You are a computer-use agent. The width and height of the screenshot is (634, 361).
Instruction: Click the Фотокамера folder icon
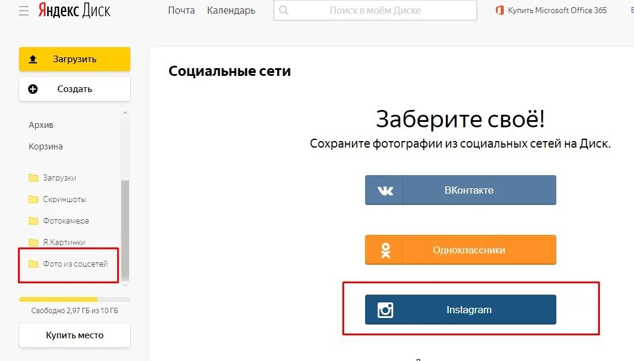pyautogui.click(x=33, y=221)
